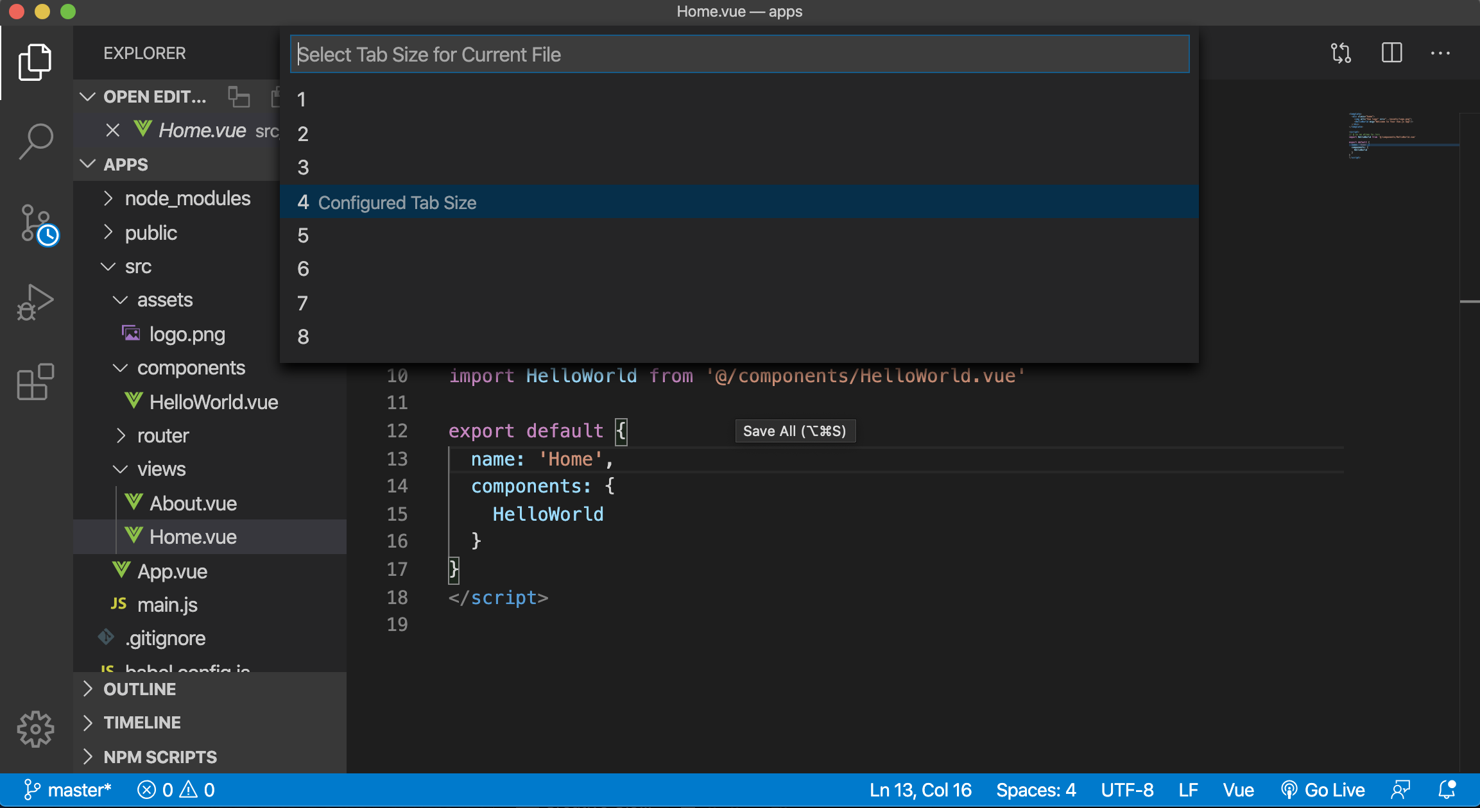Select tab size 2 from list
The width and height of the screenshot is (1480, 808).
point(303,134)
